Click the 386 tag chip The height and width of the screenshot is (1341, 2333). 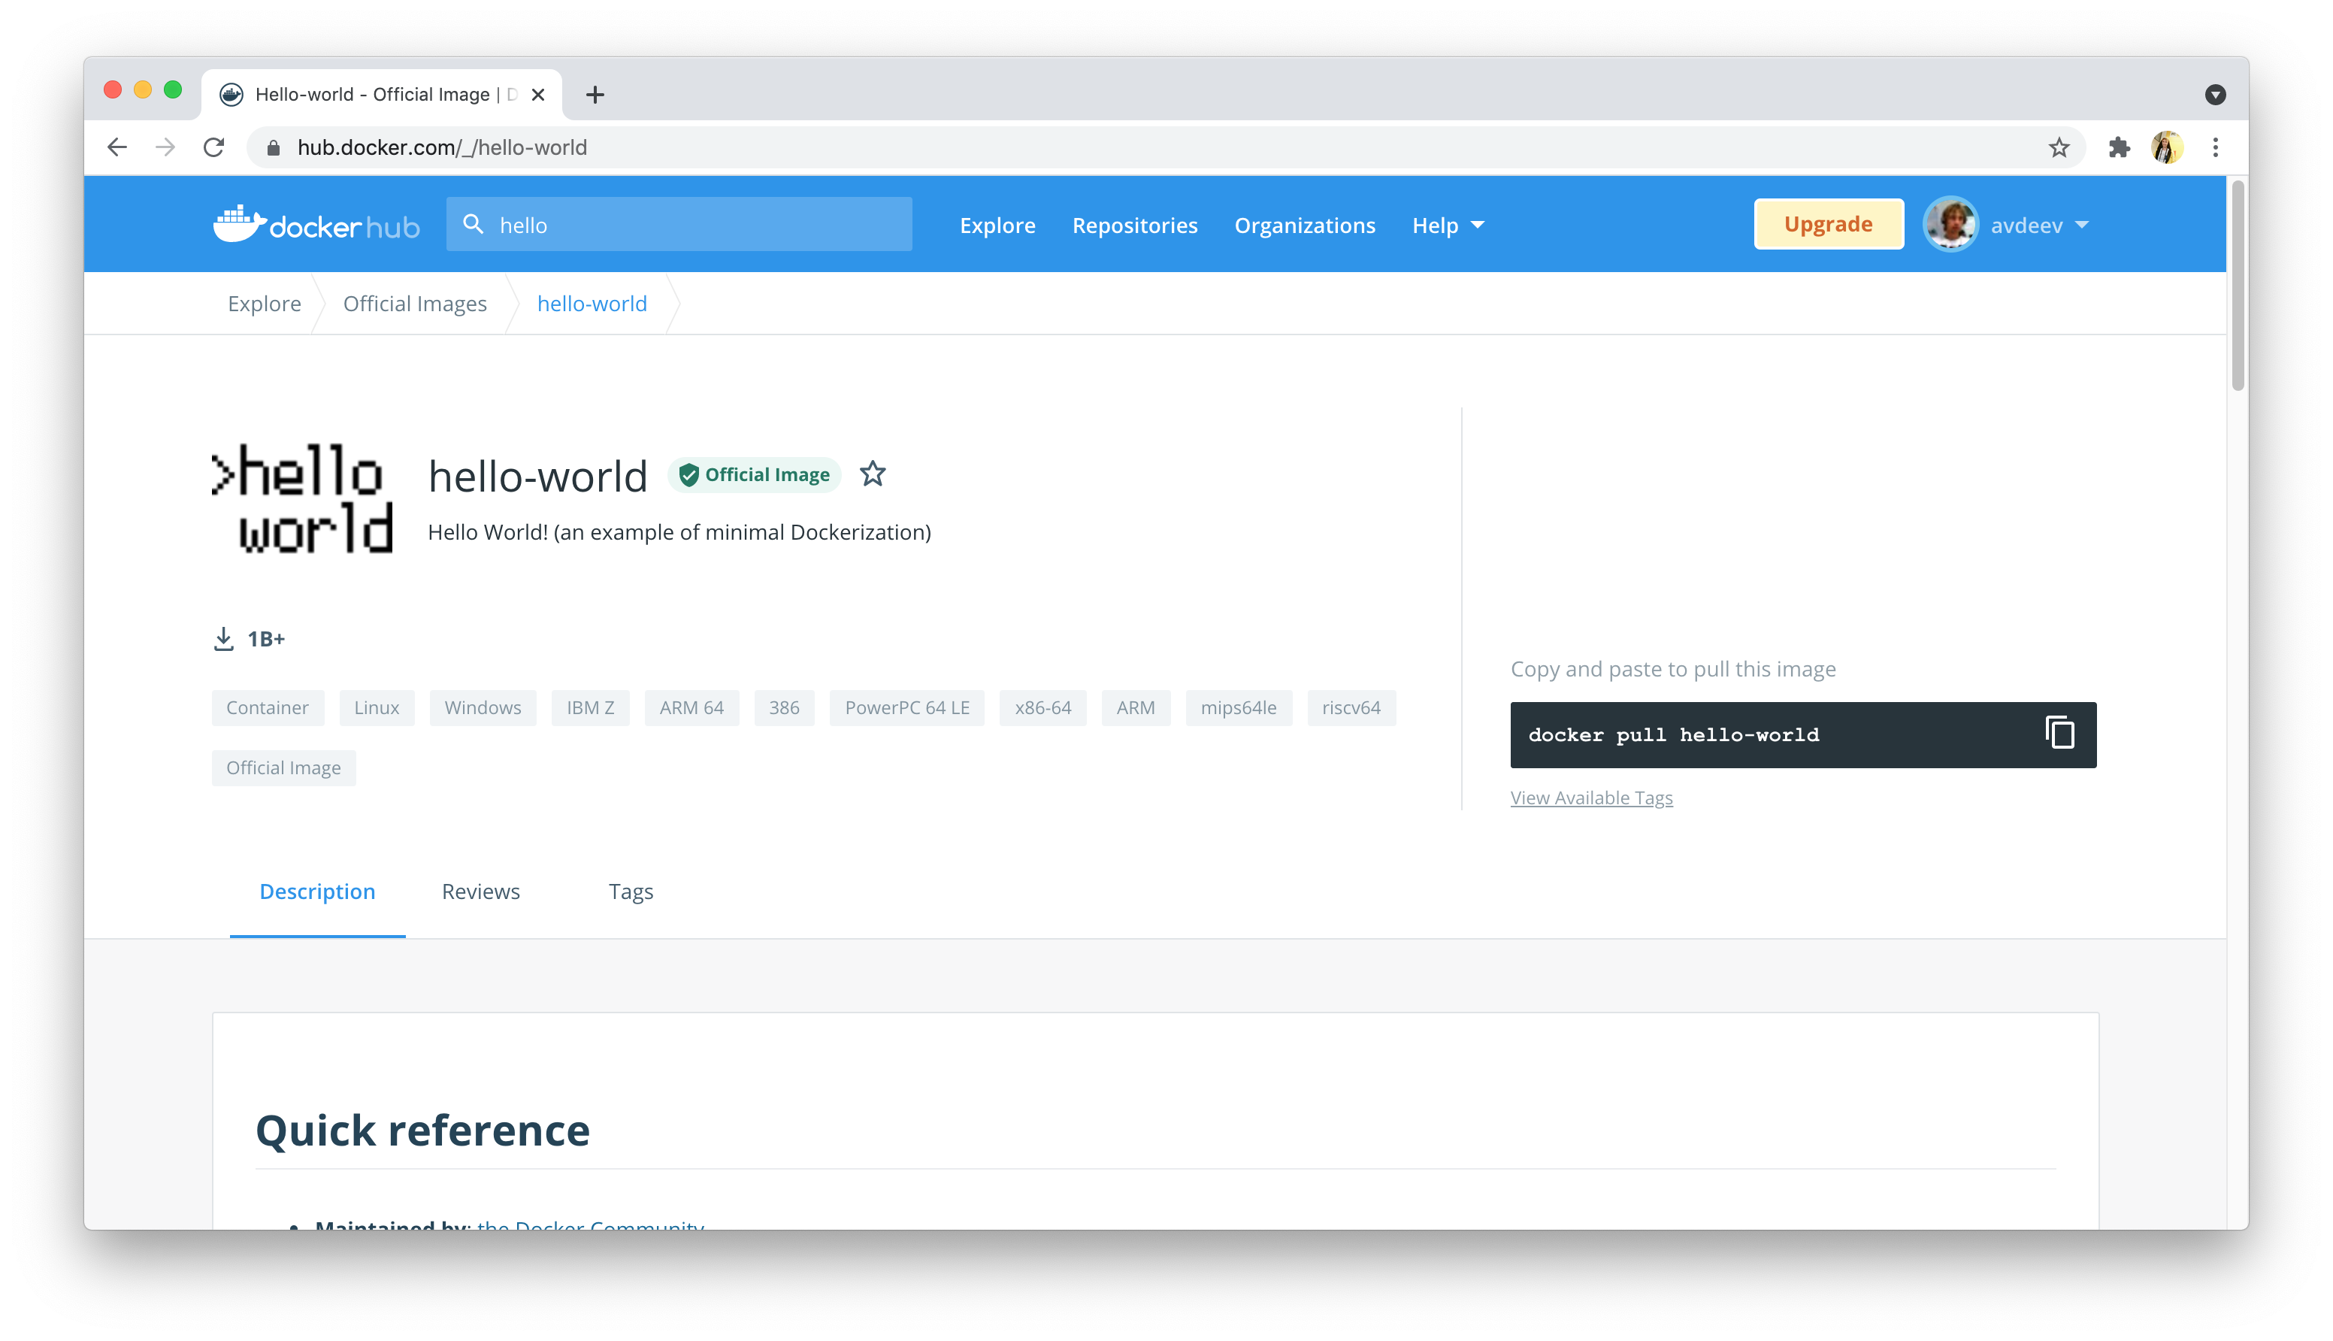click(x=783, y=707)
